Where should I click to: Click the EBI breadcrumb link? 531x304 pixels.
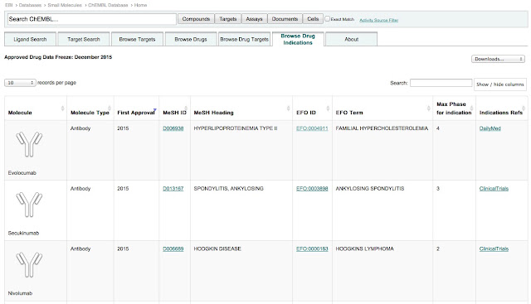click(9, 5)
